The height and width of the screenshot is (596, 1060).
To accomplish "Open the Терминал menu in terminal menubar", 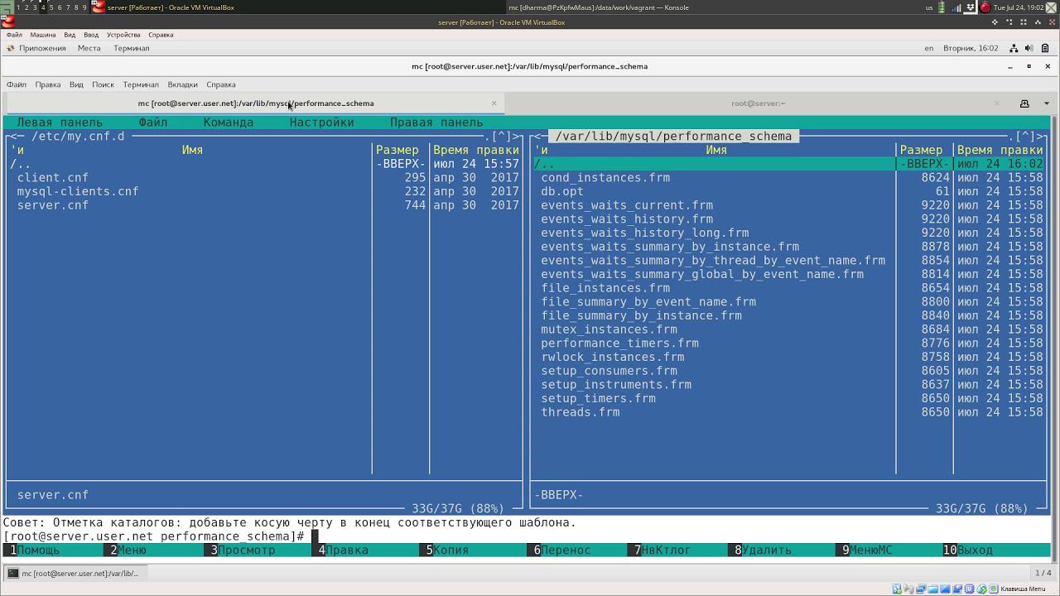I will click(141, 84).
